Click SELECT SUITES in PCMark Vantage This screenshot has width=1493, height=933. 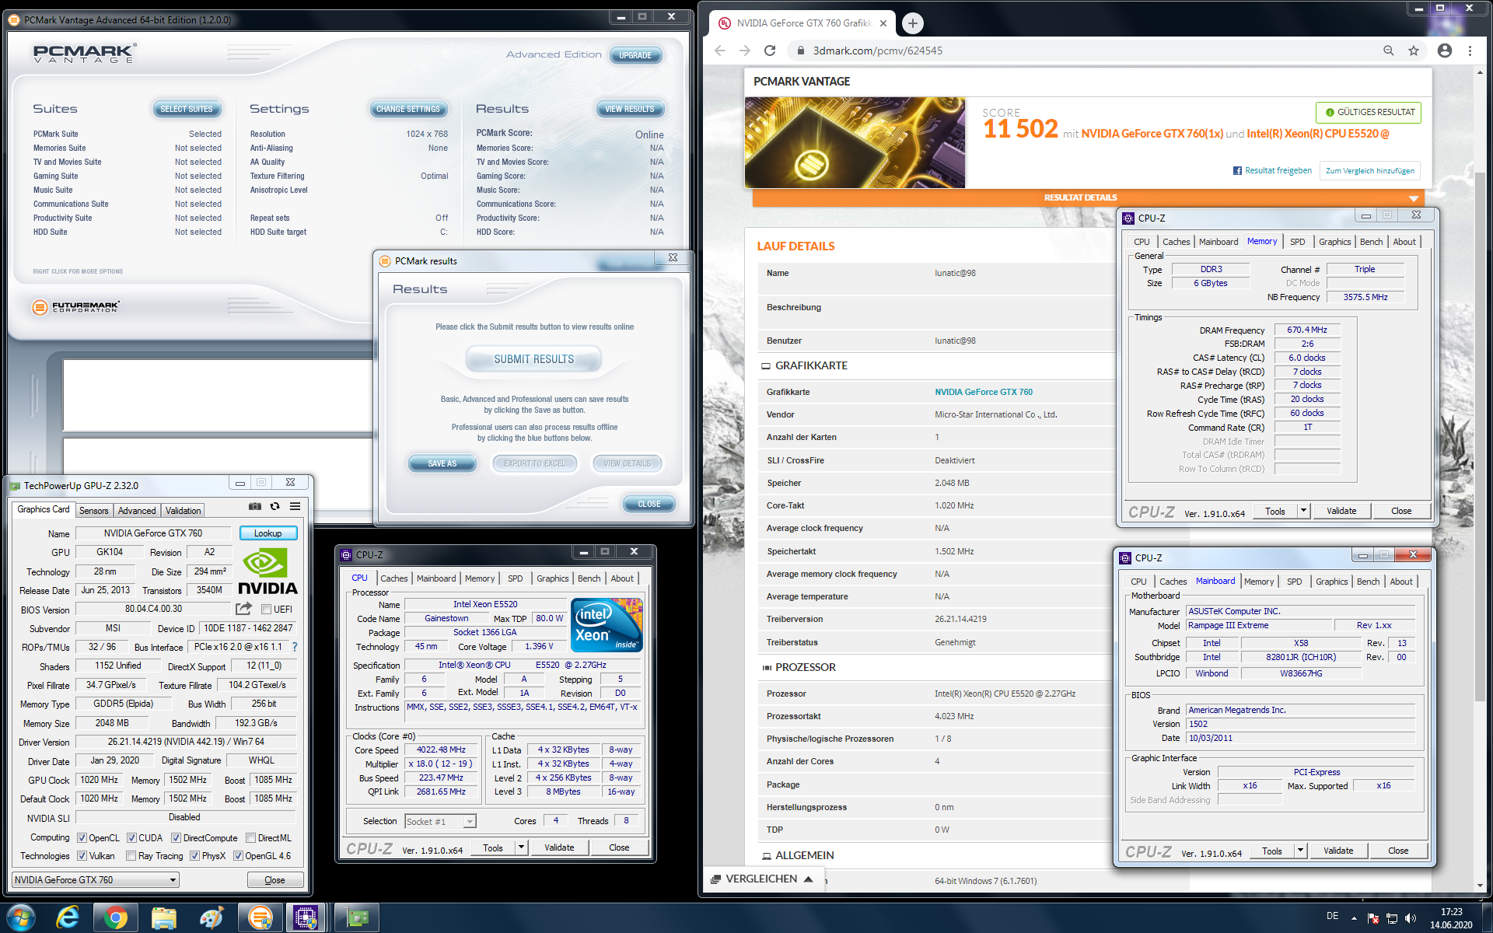186,109
